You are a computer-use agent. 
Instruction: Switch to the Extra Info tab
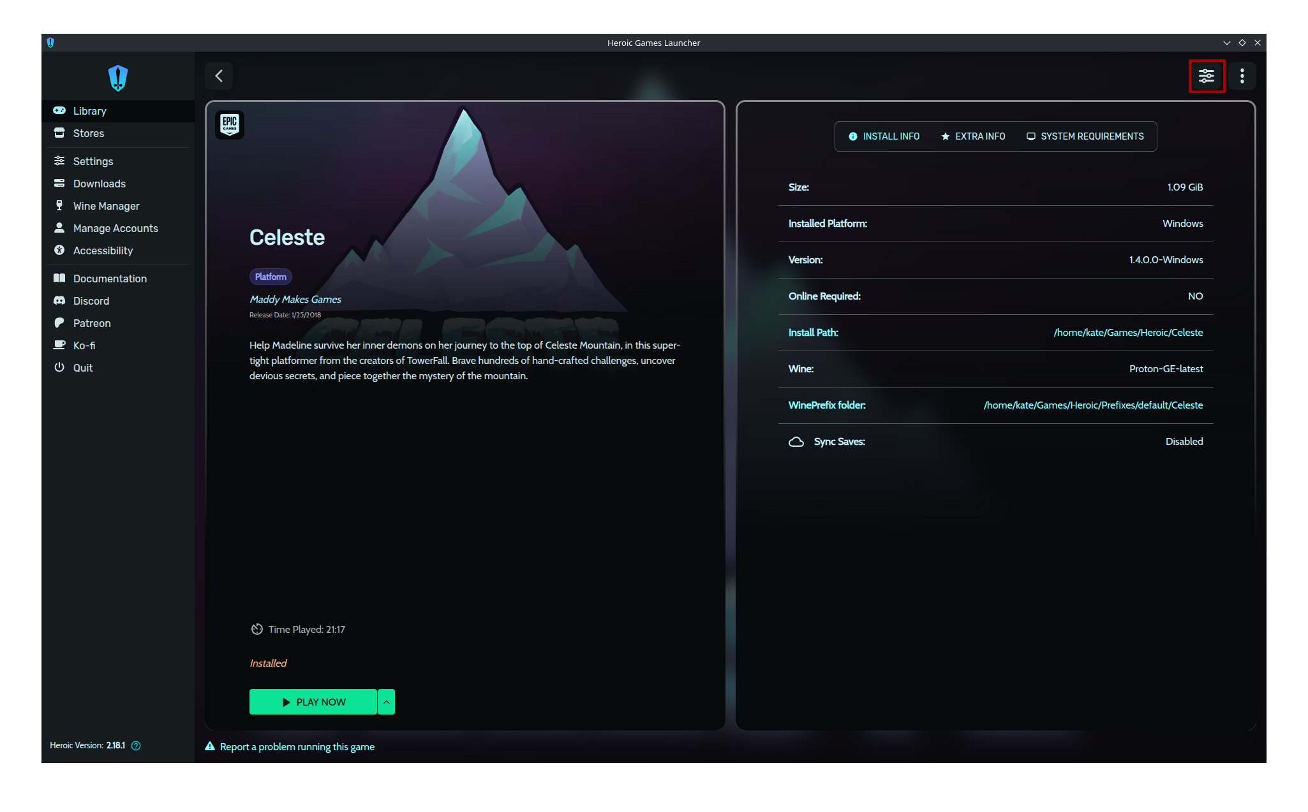(973, 136)
